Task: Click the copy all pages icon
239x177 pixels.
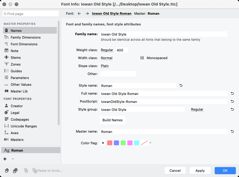Action: pos(15,171)
